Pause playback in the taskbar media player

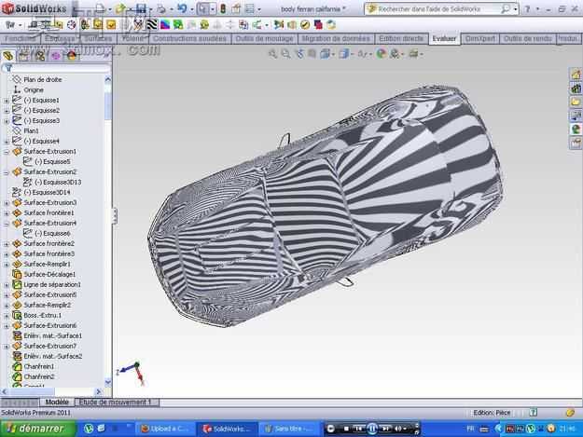(372, 429)
